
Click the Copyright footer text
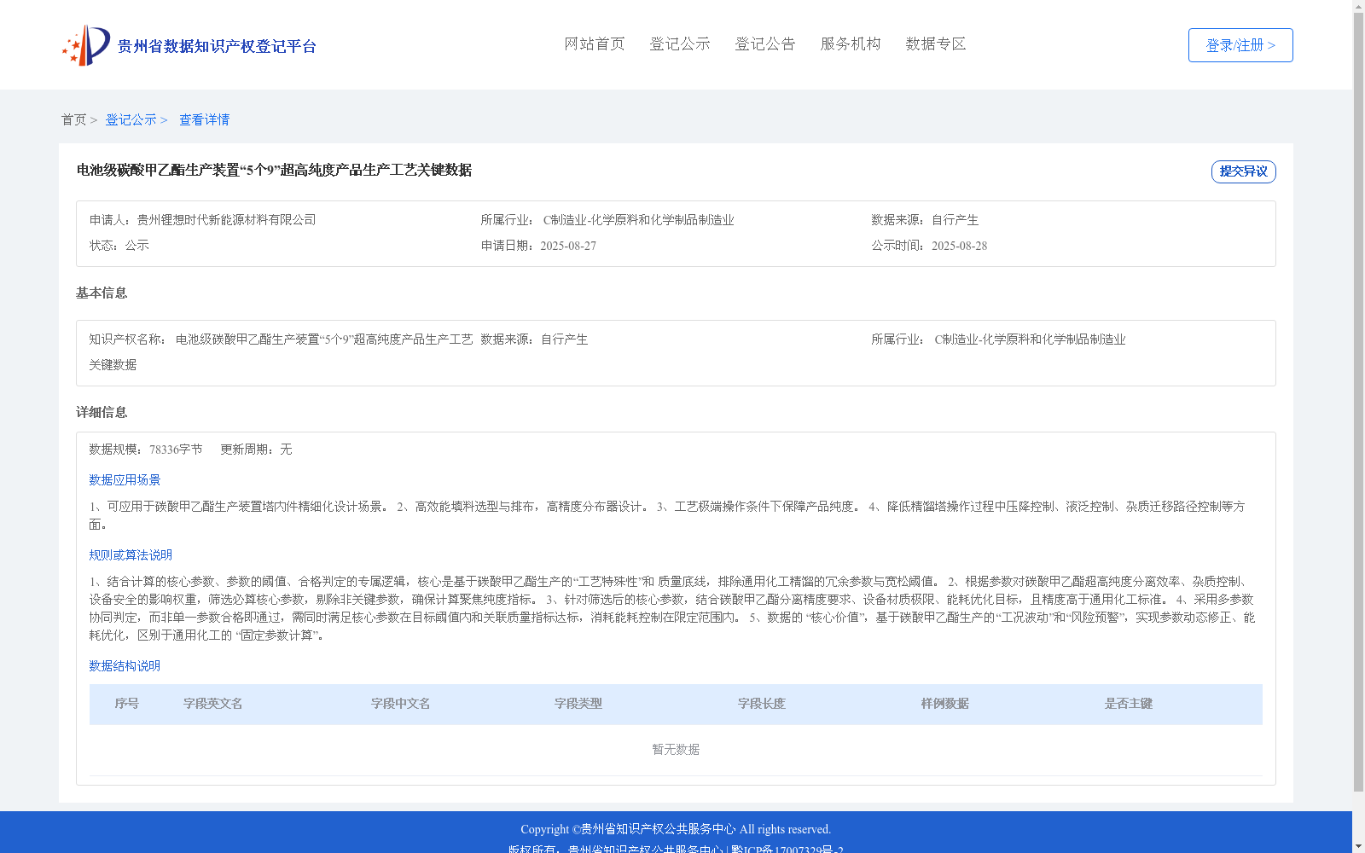click(676, 829)
